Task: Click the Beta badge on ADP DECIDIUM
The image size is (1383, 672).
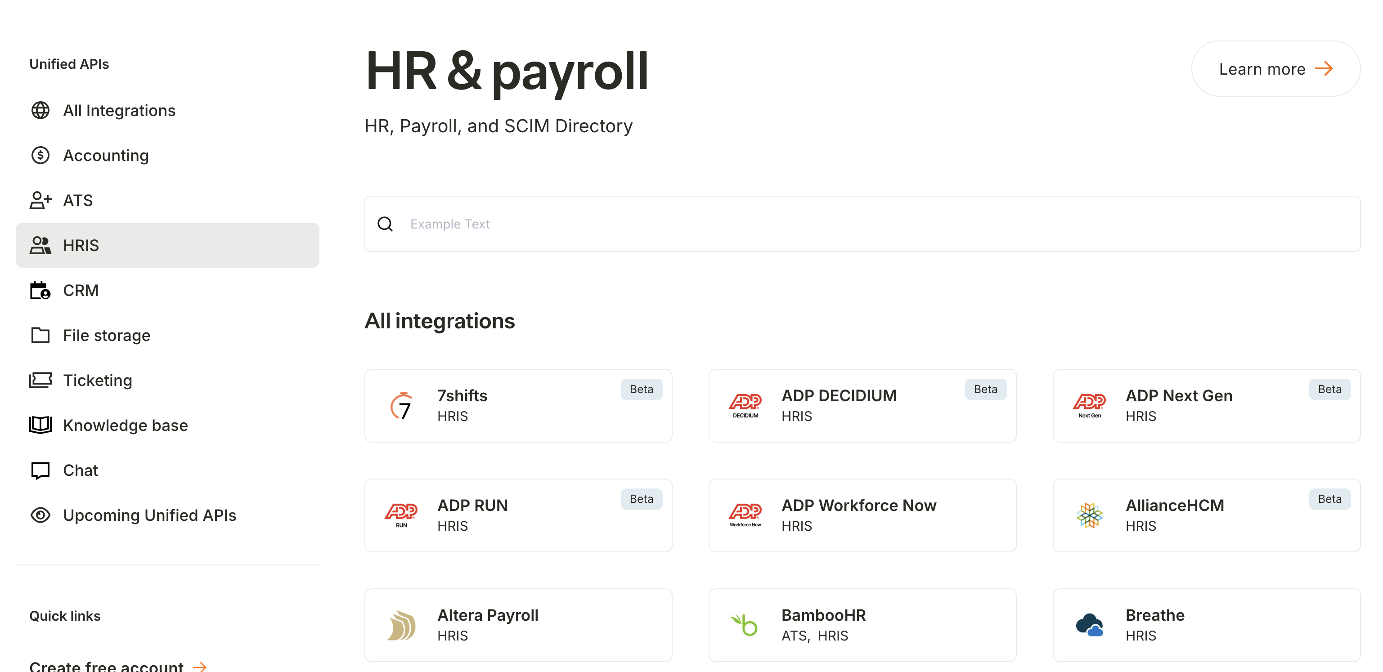Action: pos(986,390)
